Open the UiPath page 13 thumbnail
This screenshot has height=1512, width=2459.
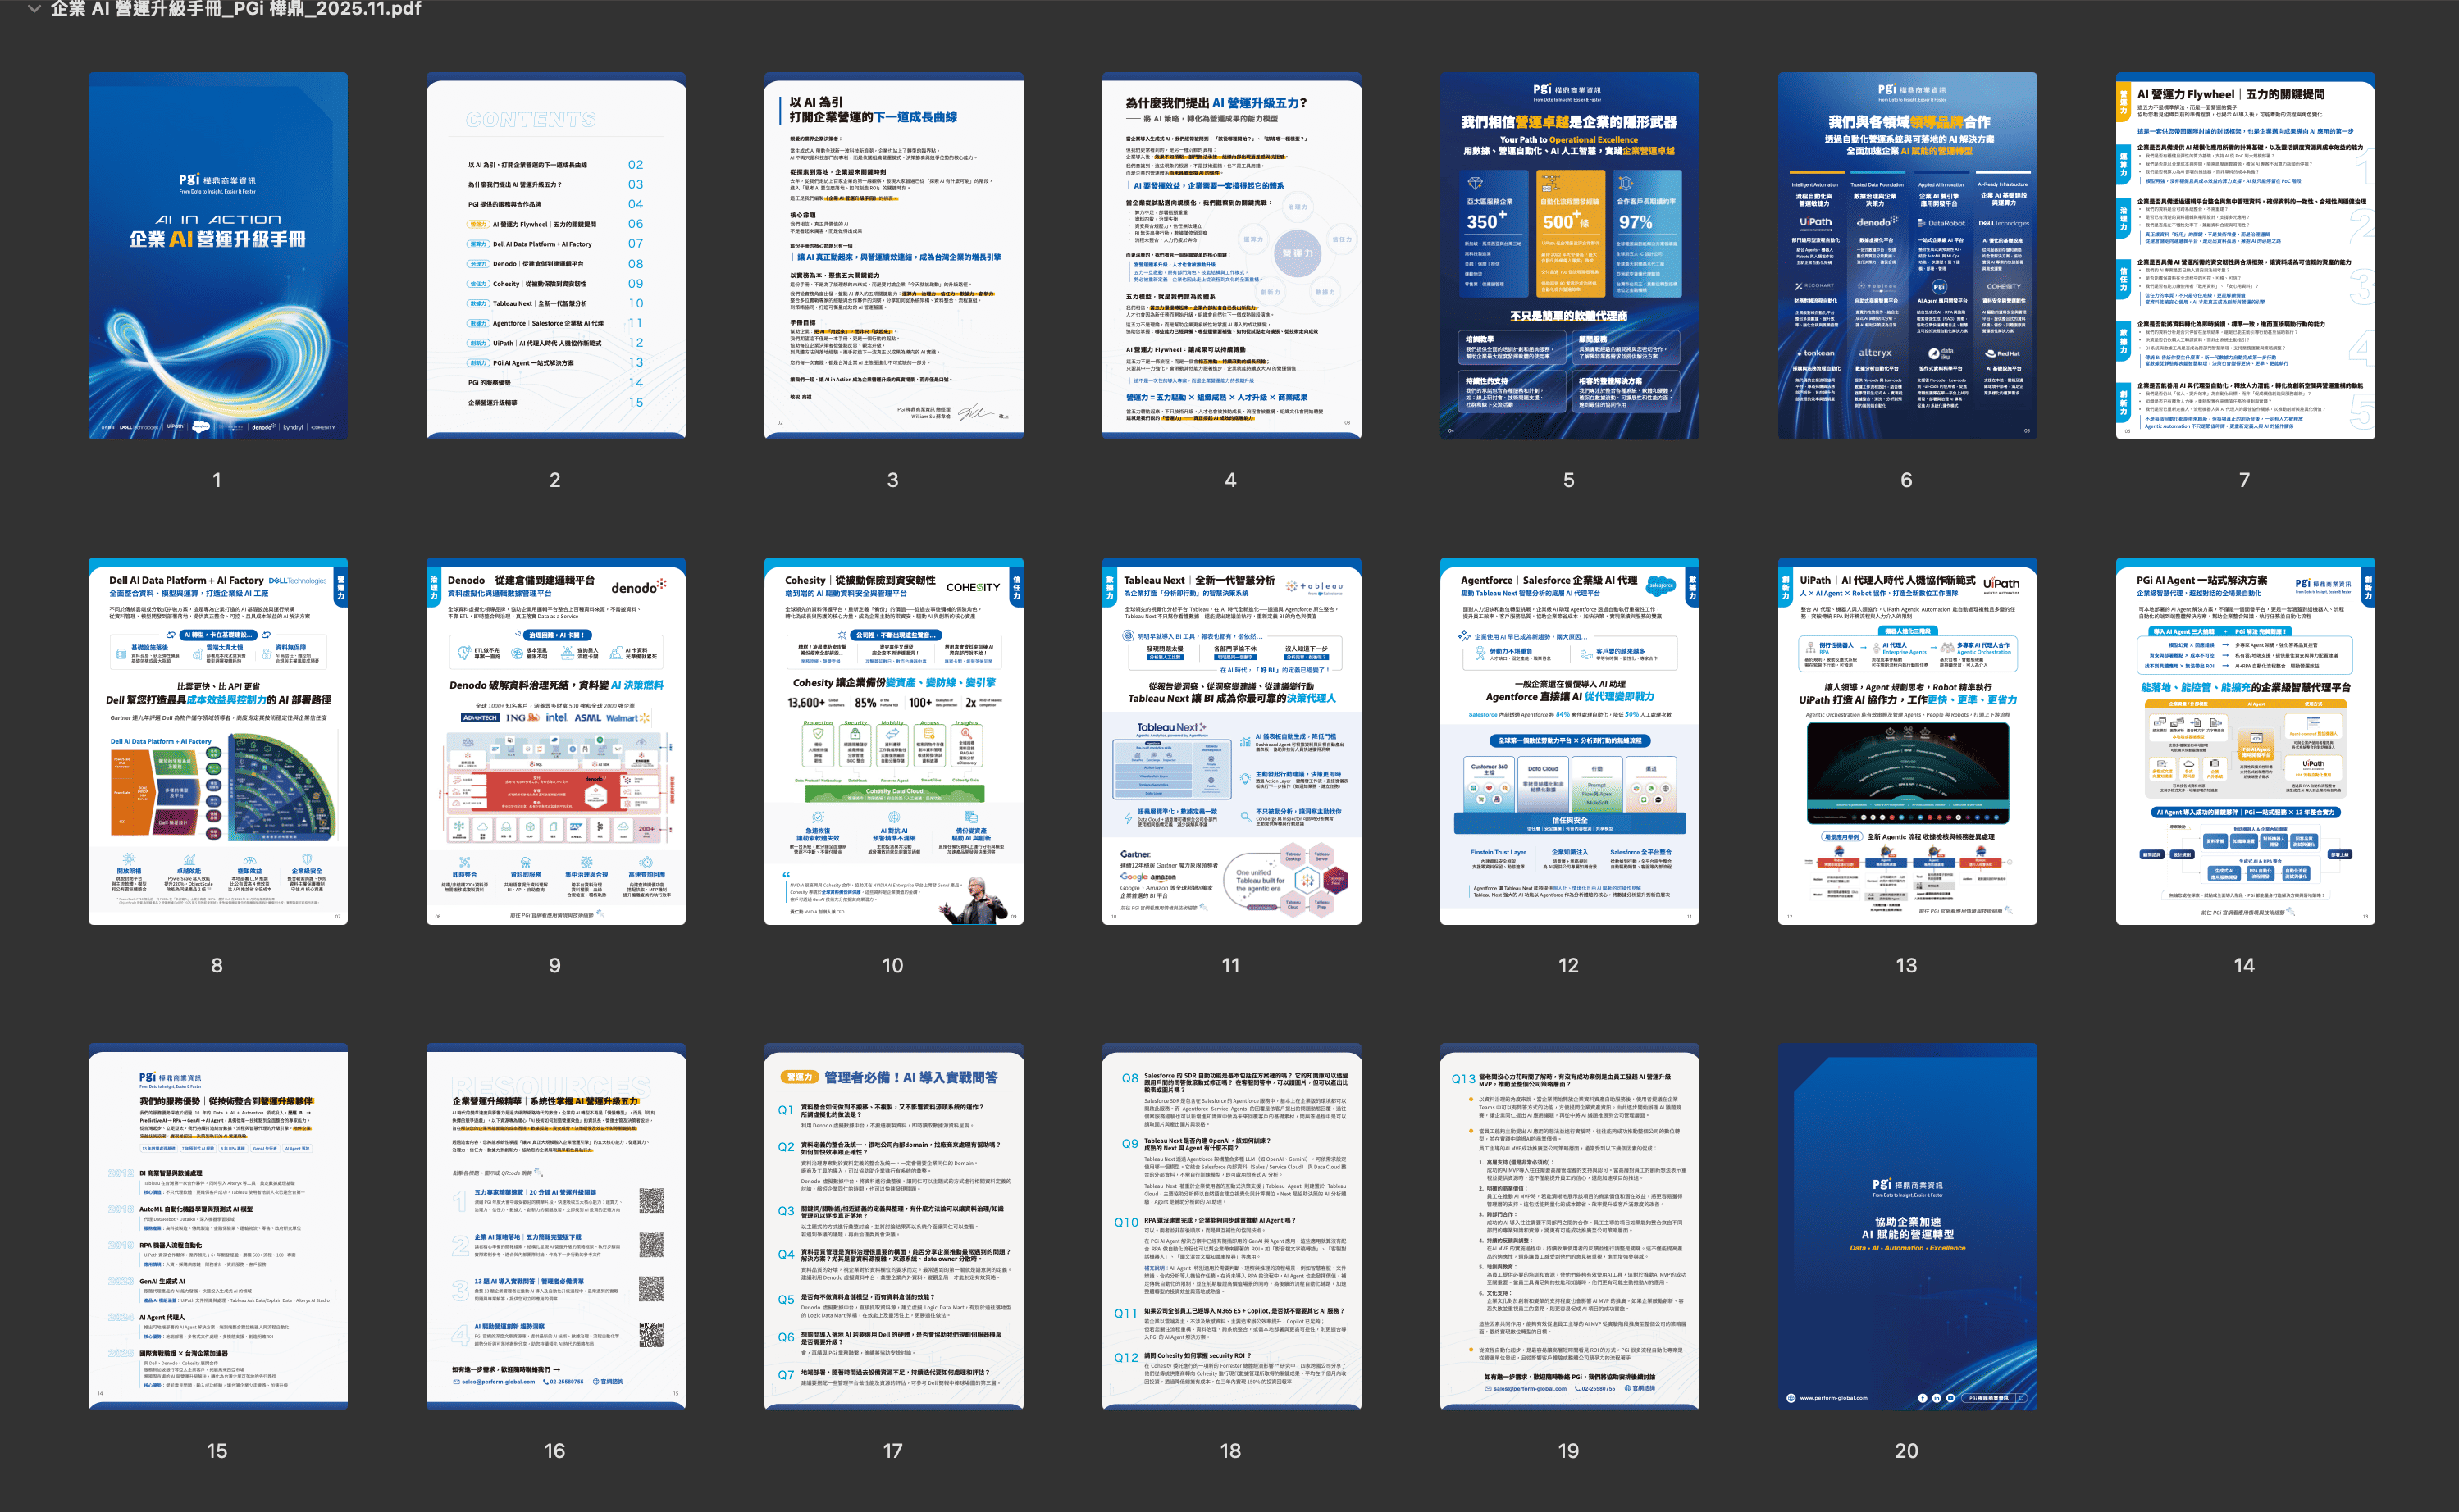(x=1906, y=741)
